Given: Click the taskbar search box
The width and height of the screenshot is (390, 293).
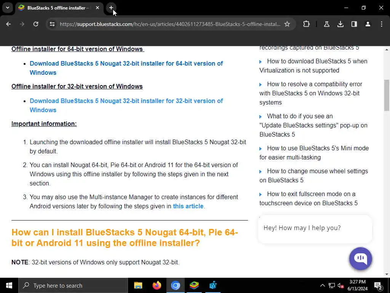Looking at the screenshot, I should 73,285.
